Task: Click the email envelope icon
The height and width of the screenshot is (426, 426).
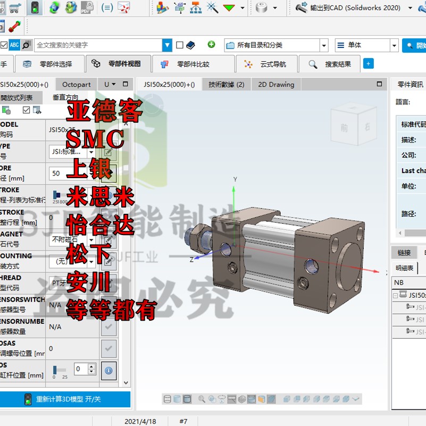Action: [x=123, y=7]
